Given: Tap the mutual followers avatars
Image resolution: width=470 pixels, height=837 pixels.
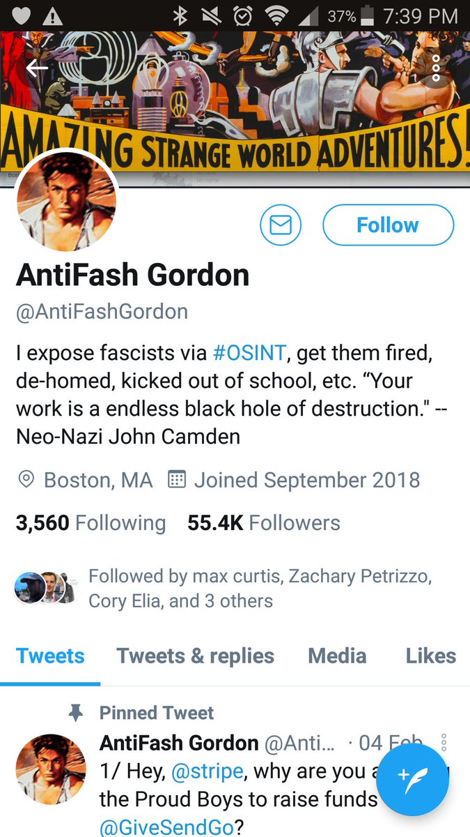Looking at the screenshot, I should pyautogui.click(x=45, y=588).
